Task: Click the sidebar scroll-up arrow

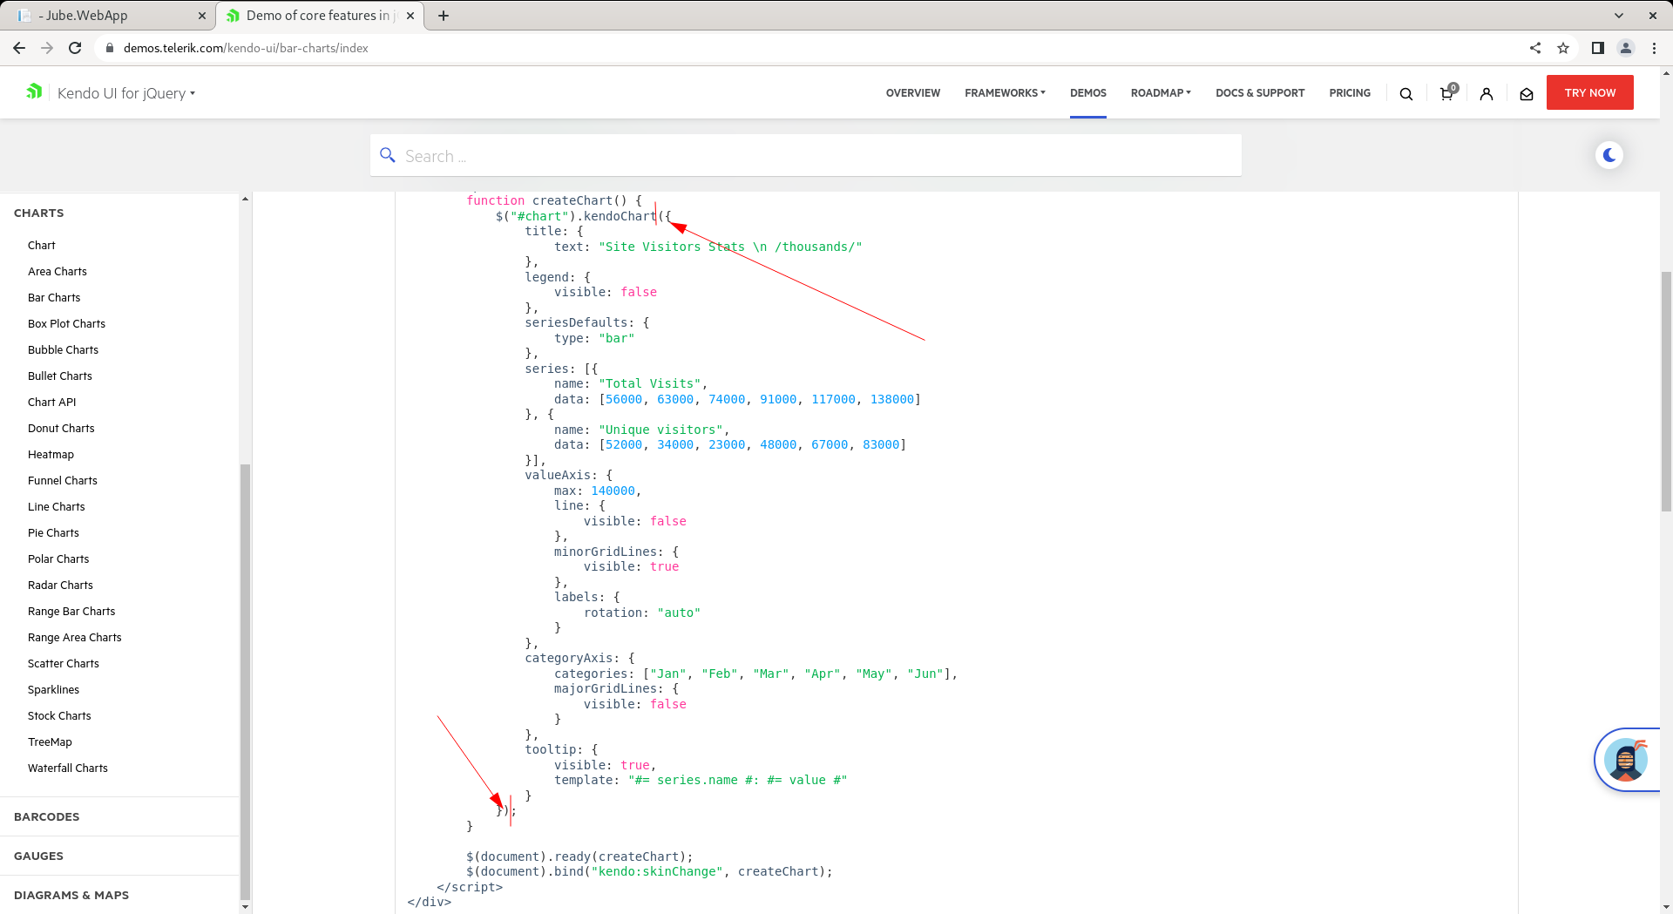Action: (245, 200)
